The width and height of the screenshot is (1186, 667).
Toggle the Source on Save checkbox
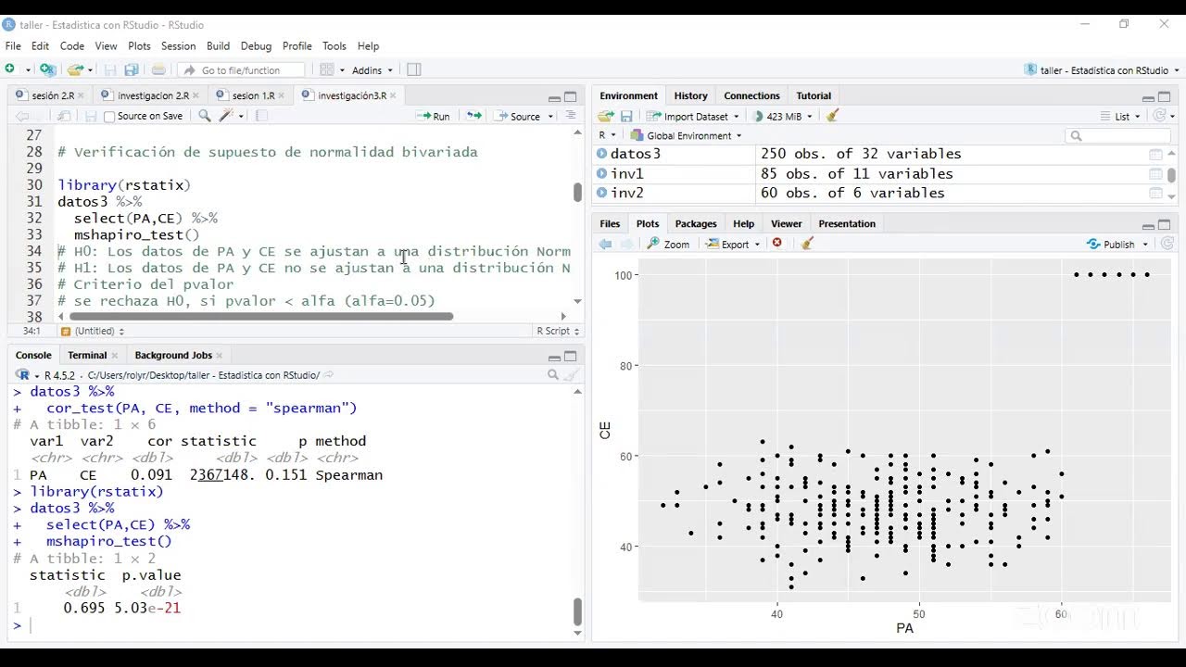click(x=109, y=117)
